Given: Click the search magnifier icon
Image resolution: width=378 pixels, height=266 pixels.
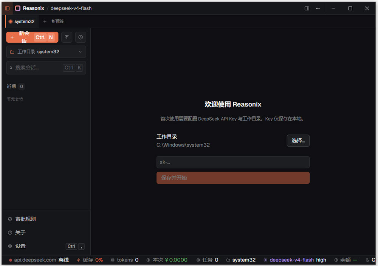Looking at the screenshot, I should click(11, 68).
